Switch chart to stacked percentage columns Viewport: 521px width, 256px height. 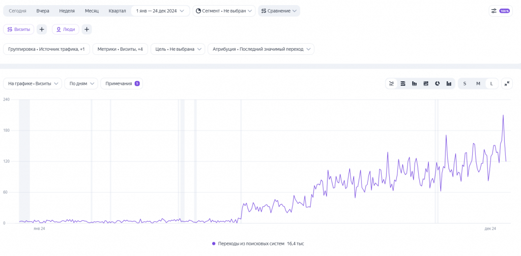(x=426, y=84)
